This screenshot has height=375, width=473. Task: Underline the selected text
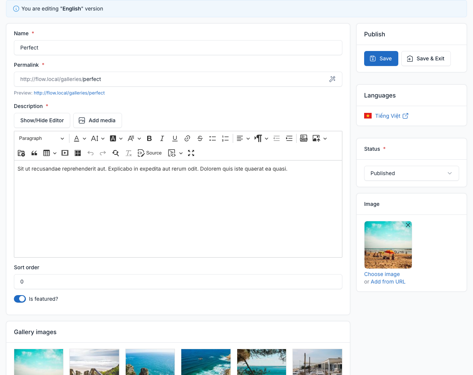[x=175, y=138]
